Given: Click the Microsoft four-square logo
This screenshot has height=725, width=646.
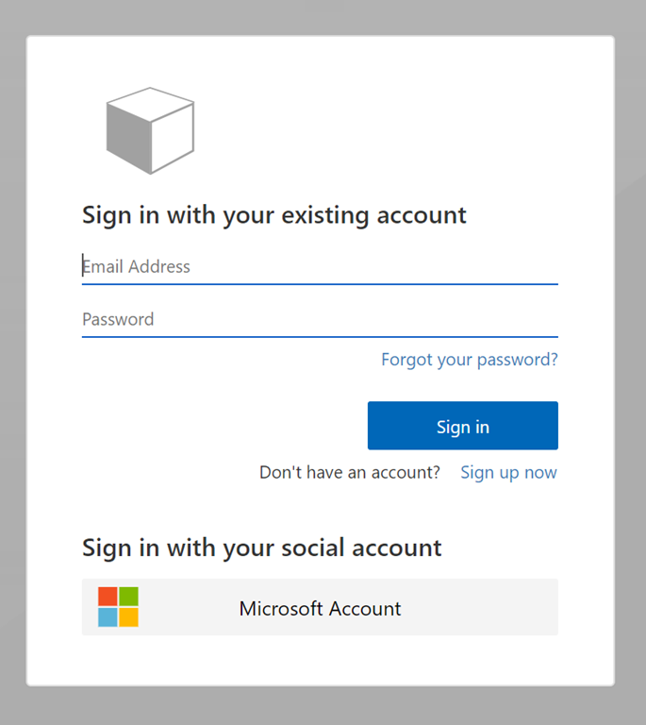Looking at the screenshot, I should [x=118, y=607].
